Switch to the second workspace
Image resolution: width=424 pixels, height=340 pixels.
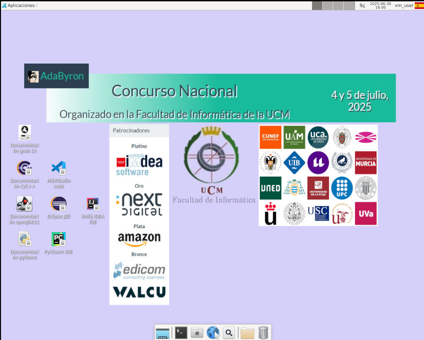pos(328,5)
